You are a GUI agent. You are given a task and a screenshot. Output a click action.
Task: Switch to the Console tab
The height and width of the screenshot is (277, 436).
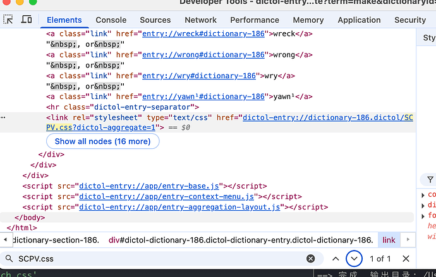point(111,20)
